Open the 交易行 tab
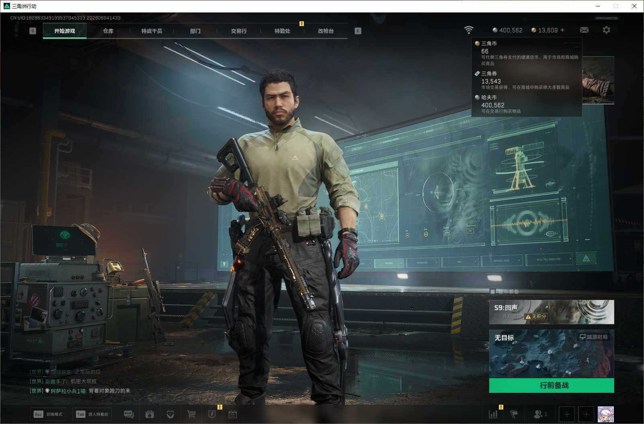Image resolution: width=644 pixels, height=424 pixels. click(239, 31)
